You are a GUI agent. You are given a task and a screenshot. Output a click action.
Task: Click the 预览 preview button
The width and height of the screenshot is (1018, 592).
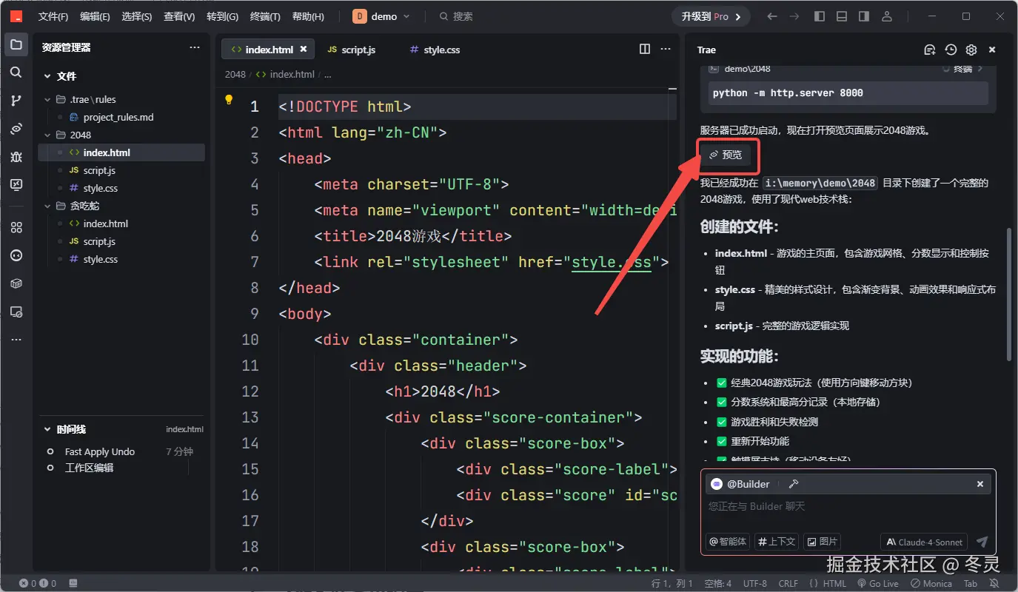[726, 155]
